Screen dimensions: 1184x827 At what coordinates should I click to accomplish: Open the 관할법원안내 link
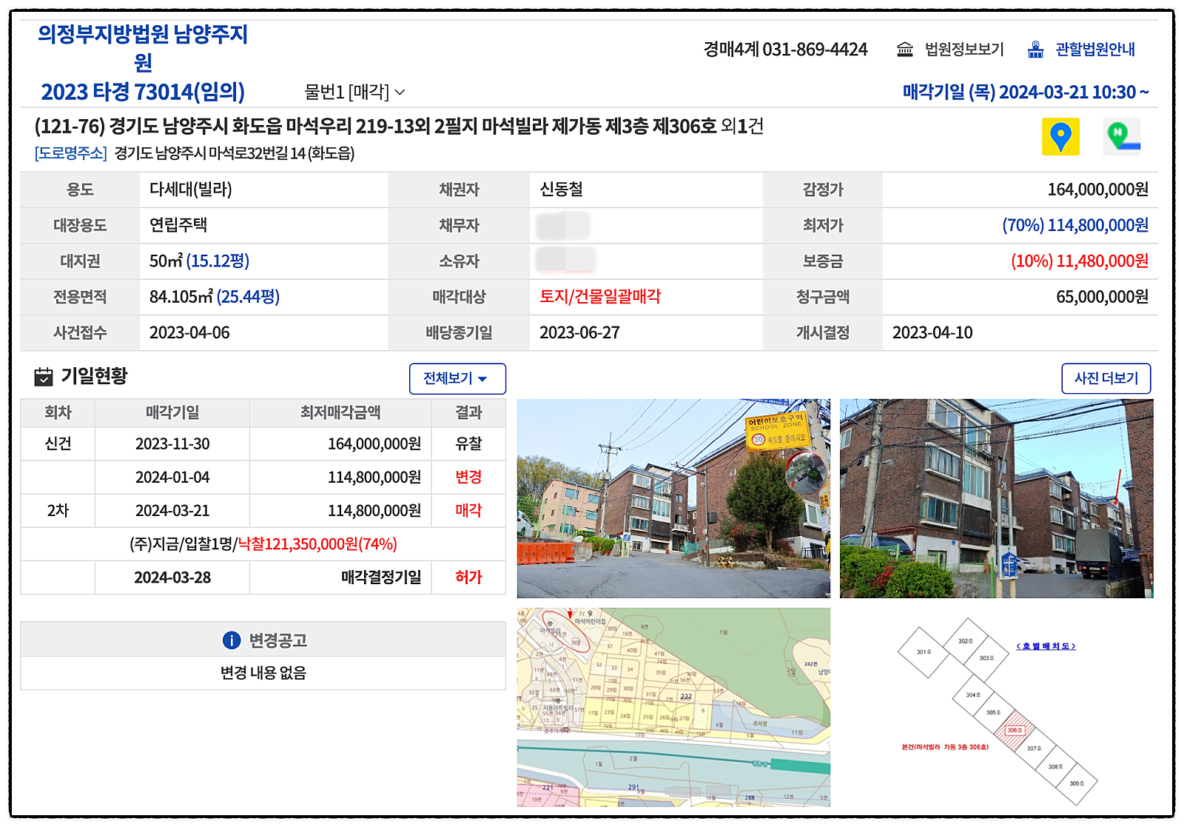[x=1095, y=50]
